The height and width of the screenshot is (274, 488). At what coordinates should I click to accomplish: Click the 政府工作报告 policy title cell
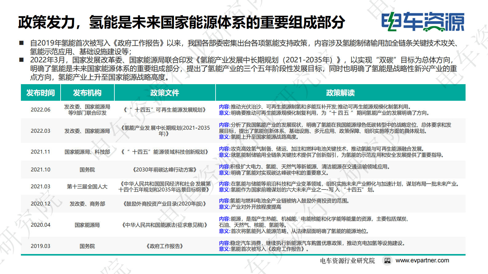[165, 246]
